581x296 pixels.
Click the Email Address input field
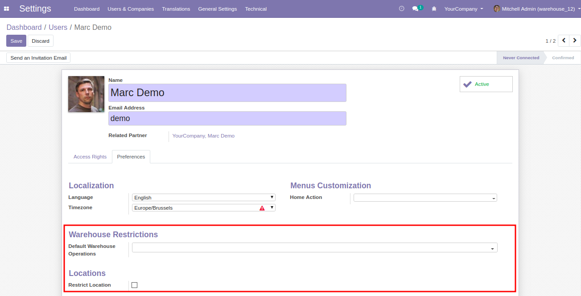(227, 118)
